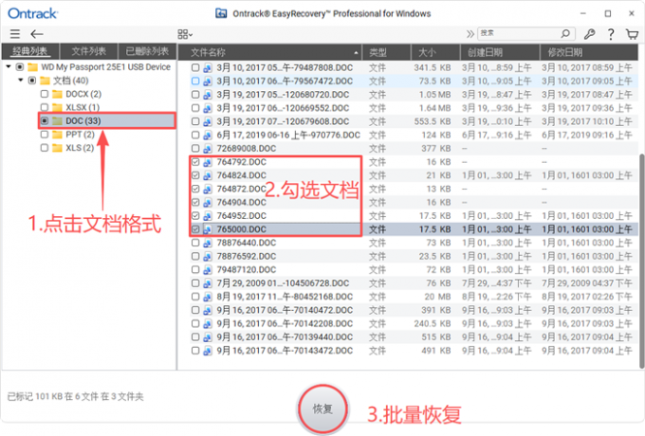Screen dimensions: 645x436
Task: Select the 764952.DOC file name
Action: tap(242, 216)
